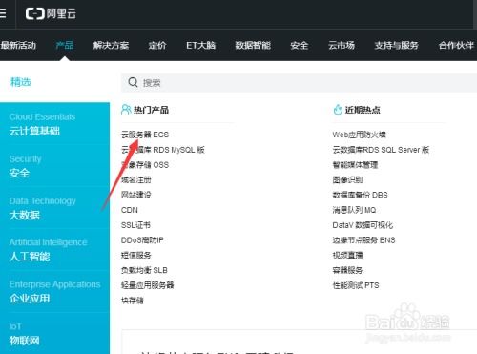Open 性能测试 PTS link
477x354 pixels.
click(x=356, y=285)
